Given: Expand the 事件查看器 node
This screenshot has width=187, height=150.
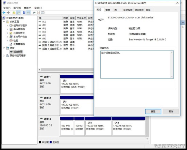Looking at the screenshot, I should coord(7,29).
